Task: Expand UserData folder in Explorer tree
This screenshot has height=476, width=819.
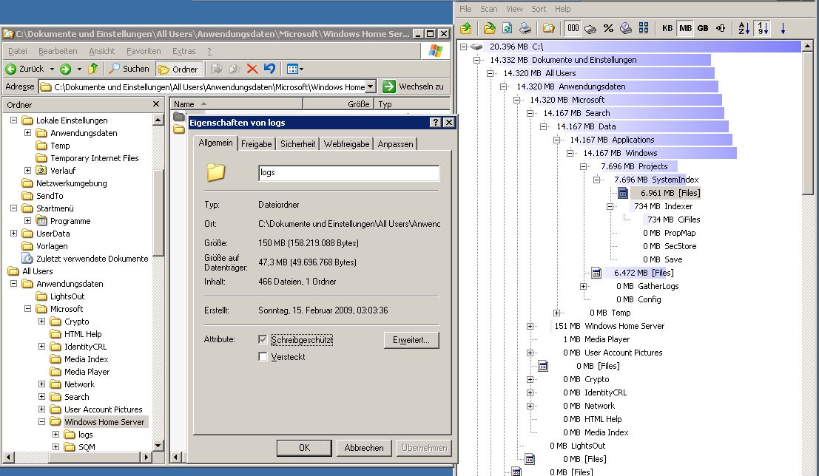Action: (13, 234)
